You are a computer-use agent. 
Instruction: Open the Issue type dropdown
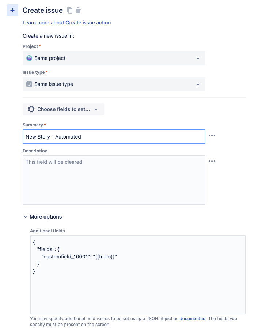coord(114,84)
